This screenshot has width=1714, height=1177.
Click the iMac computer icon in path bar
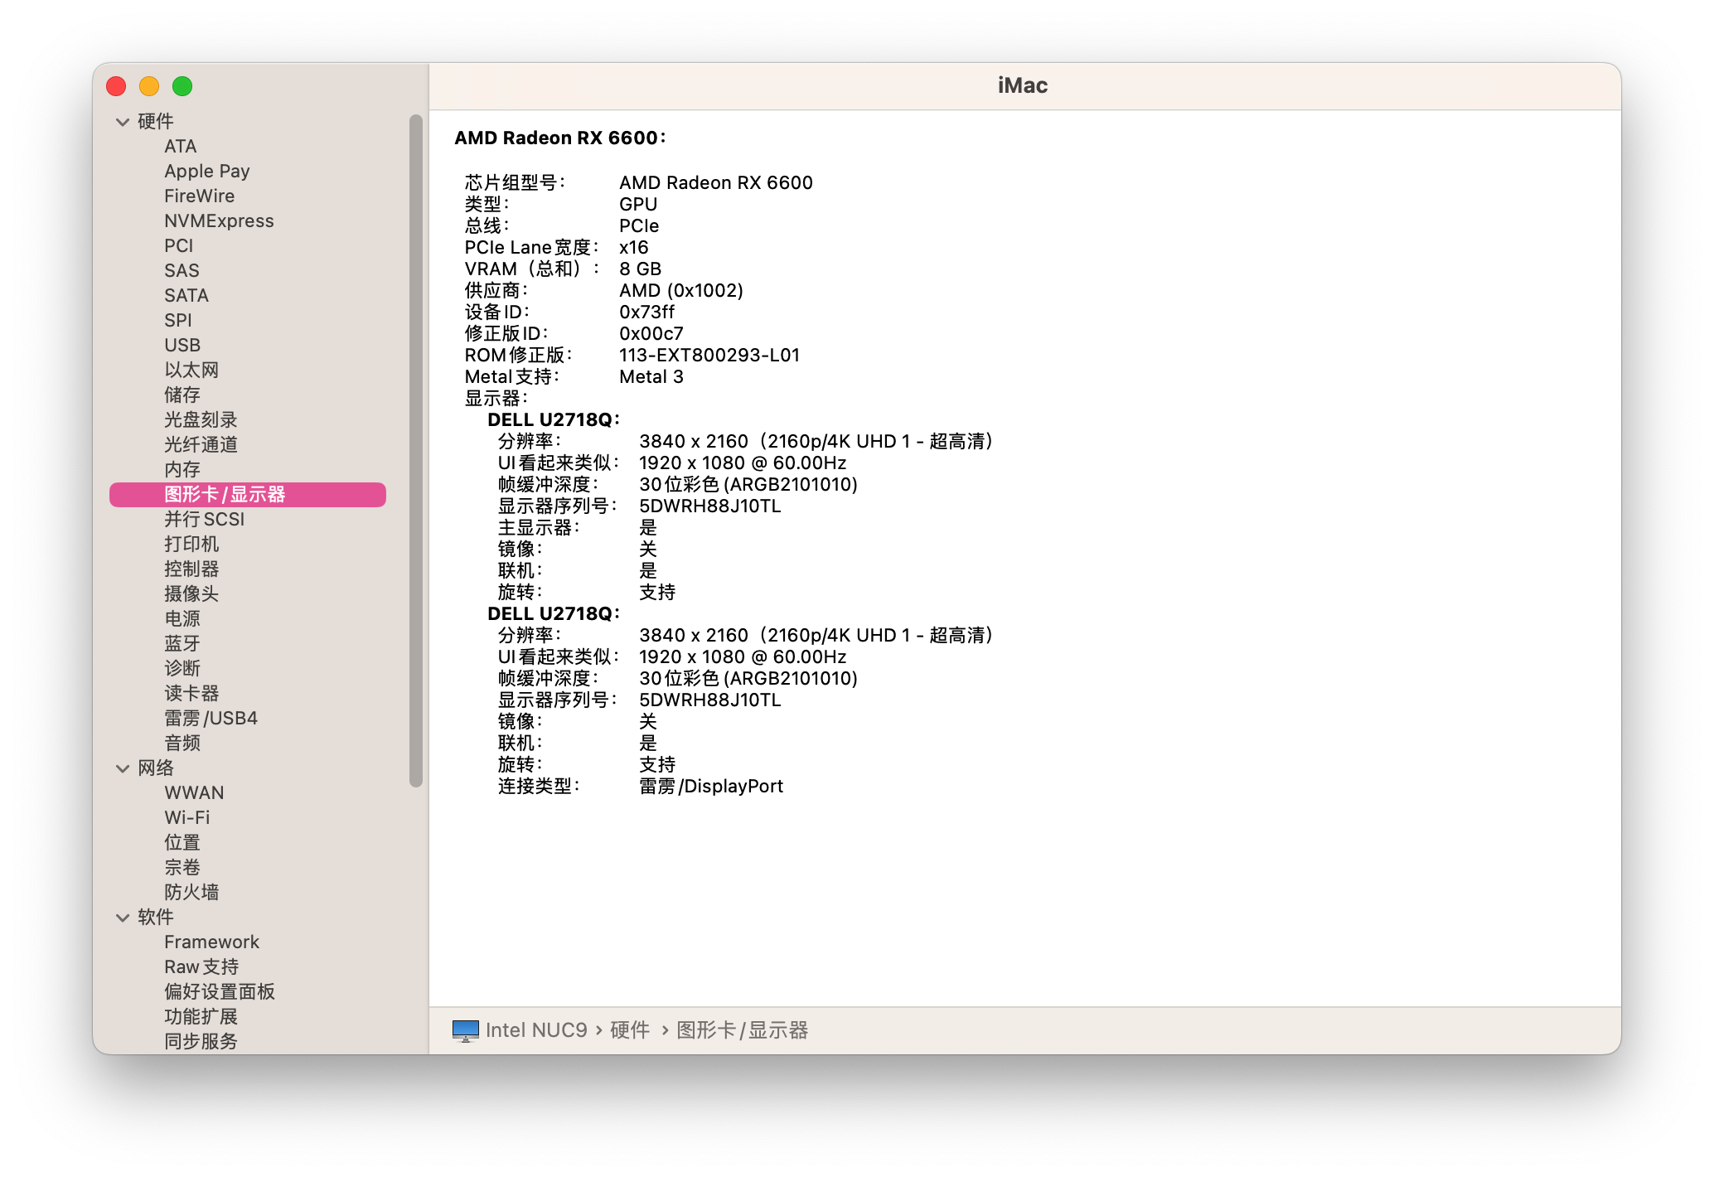(x=465, y=1030)
